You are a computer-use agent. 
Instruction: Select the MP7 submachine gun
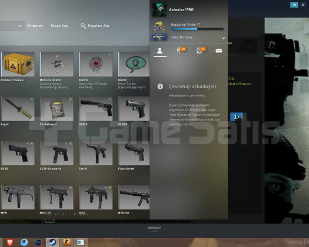coord(96,197)
